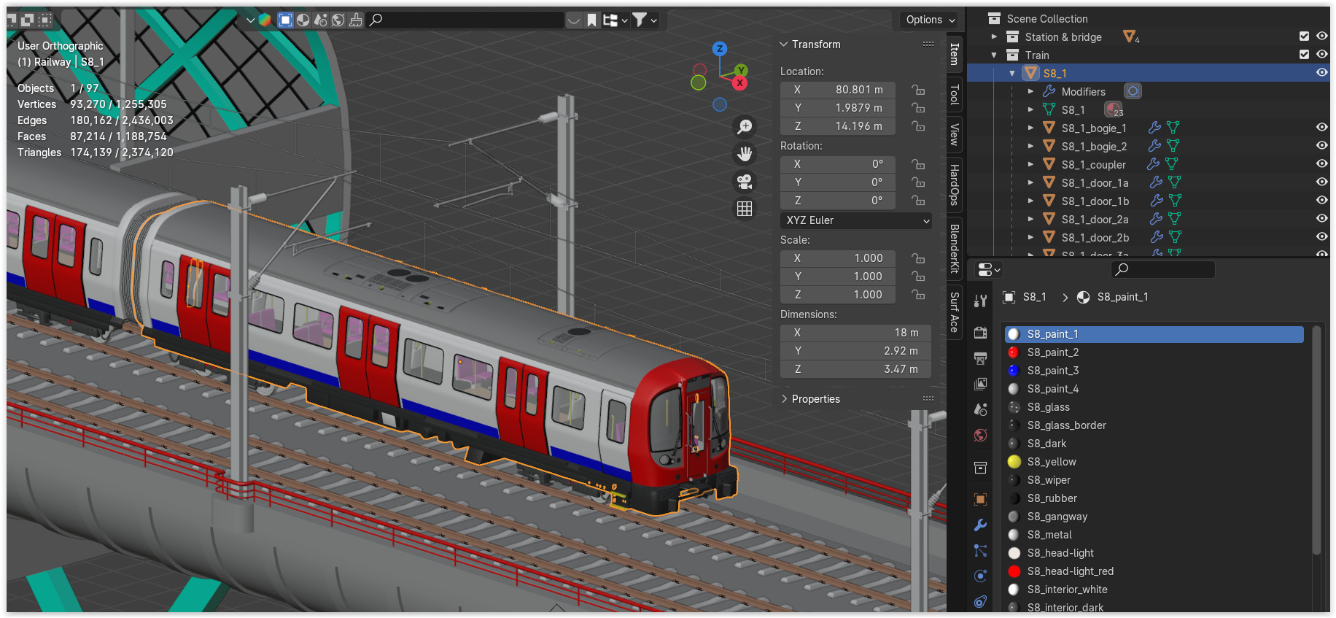
Task: Hide Train collection with eye icon
Action: click(1321, 55)
